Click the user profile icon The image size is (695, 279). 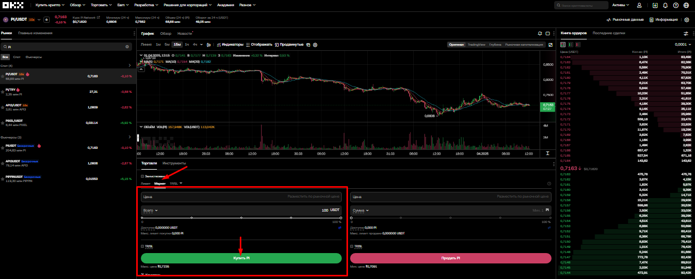click(639, 5)
